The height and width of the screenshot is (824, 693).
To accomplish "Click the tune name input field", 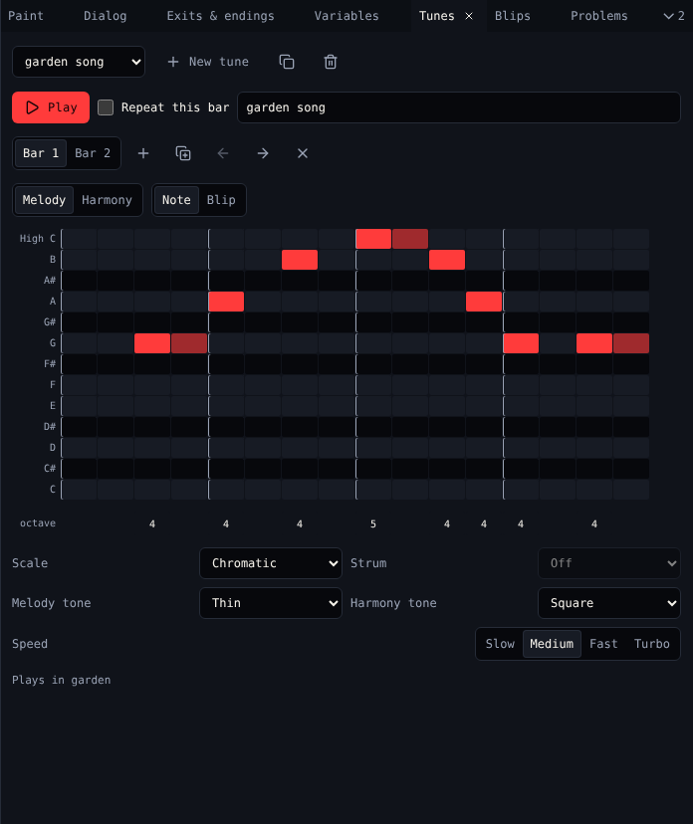I will tap(459, 107).
